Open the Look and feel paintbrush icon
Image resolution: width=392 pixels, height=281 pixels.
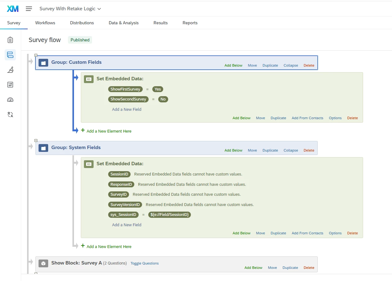click(x=10, y=70)
